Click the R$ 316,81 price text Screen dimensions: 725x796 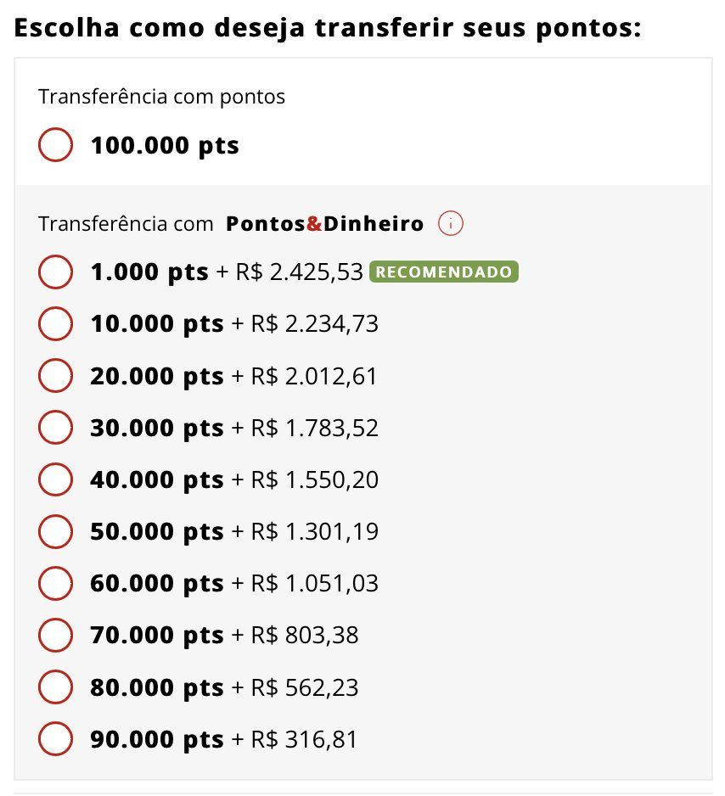pos(304,740)
